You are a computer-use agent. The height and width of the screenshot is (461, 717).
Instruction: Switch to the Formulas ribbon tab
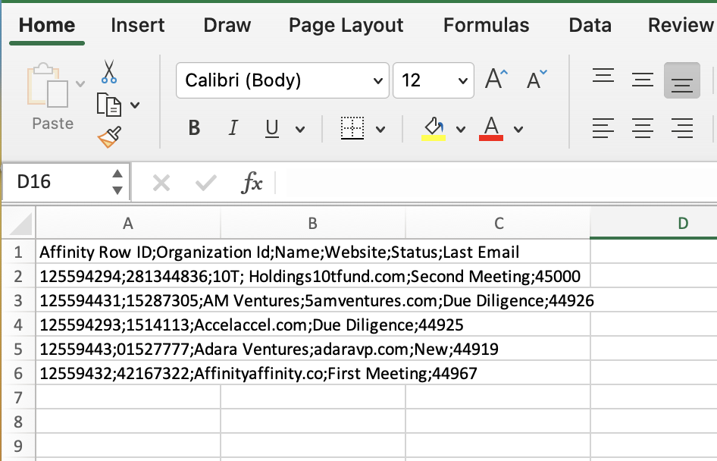point(486,25)
